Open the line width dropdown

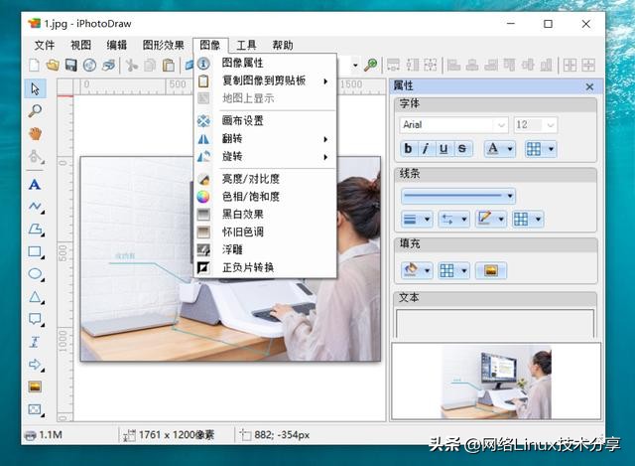[x=417, y=220]
